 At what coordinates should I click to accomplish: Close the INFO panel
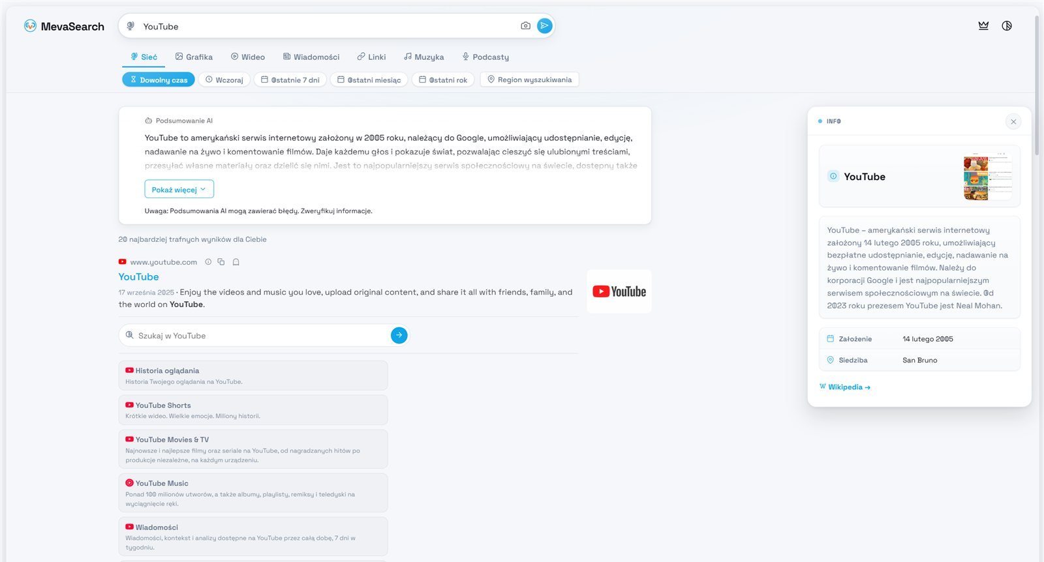coord(1013,121)
